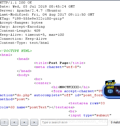120x126 pixels.
Task: Click the question mark help button
Action: click(x=4, y=122)
